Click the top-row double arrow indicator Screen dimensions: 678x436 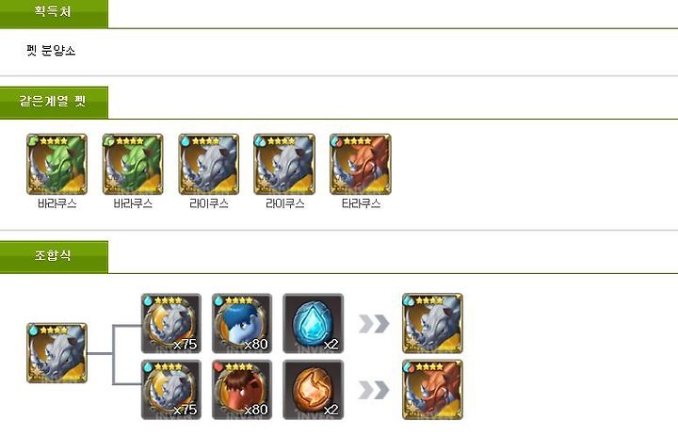coord(374,324)
